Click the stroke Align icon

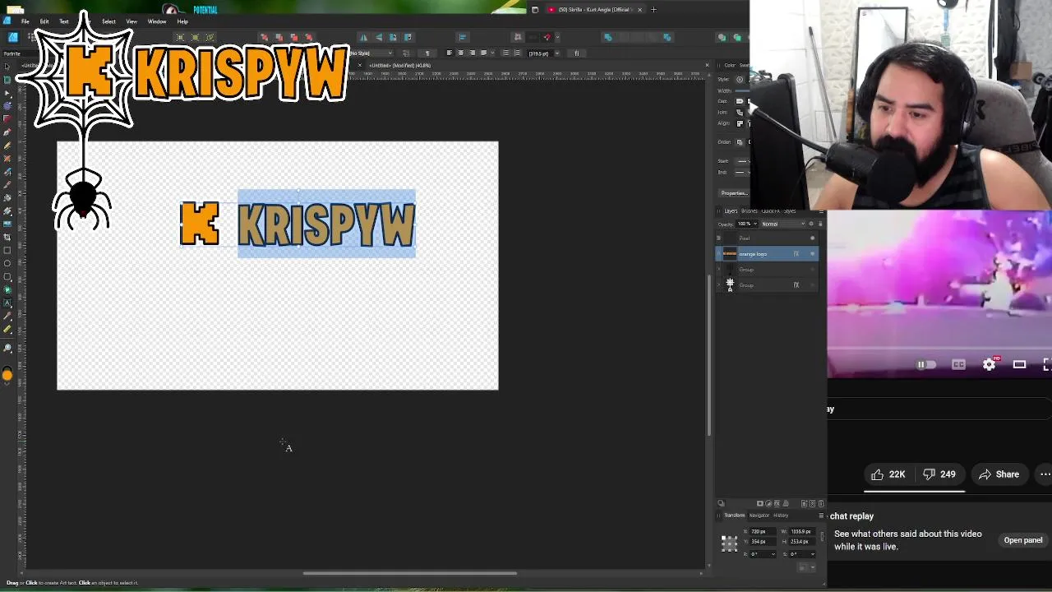739,123
